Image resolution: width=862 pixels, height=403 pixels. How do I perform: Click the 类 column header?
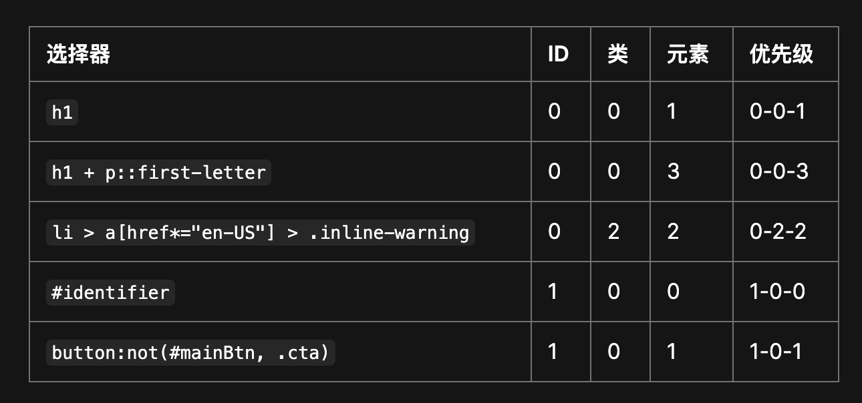tap(617, 54)
